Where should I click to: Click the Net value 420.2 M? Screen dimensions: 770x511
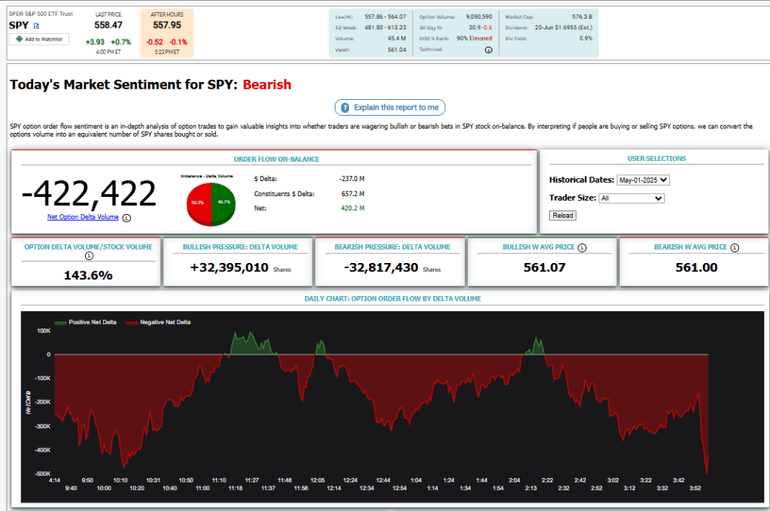(353, 208)
